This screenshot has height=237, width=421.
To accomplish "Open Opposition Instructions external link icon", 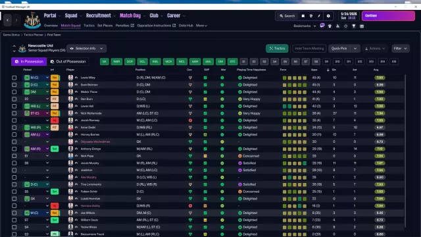I will click(x=174, y=26).
